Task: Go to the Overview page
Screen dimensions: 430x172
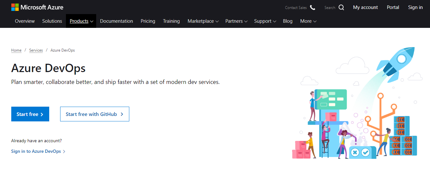Action: [25, 21]
